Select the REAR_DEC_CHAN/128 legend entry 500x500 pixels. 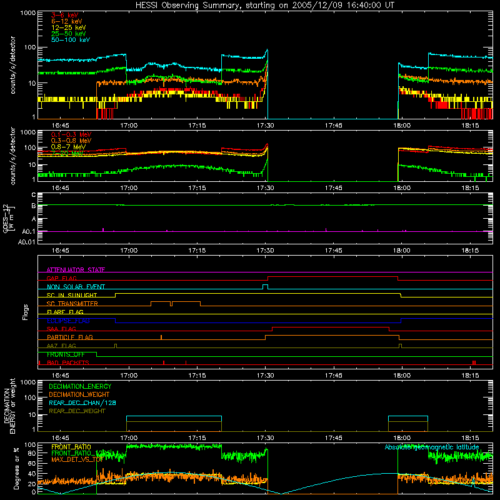(82, 402)
